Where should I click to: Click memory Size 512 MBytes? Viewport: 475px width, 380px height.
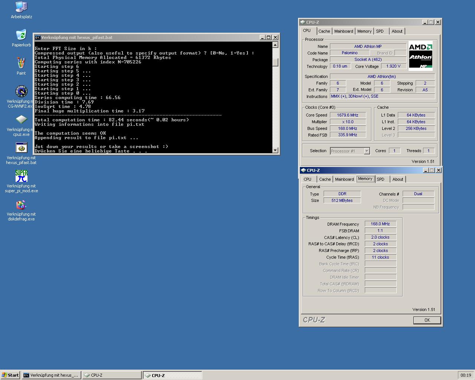342,201
